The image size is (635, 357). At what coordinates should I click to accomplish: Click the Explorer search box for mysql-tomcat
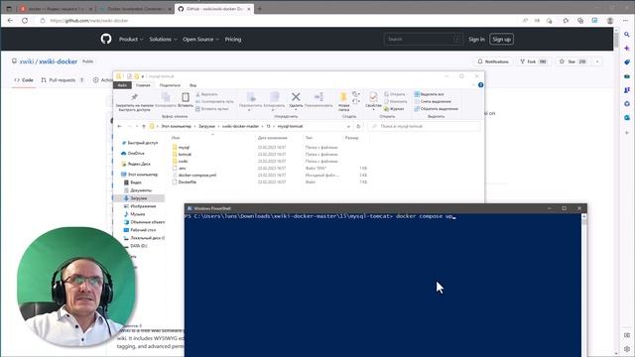click(424, 126)
